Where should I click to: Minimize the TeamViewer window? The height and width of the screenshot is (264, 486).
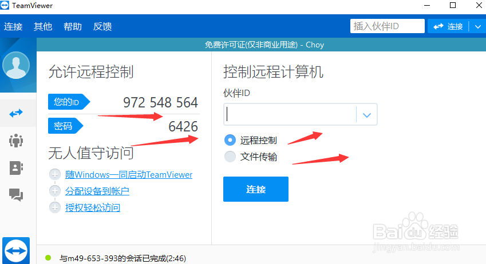(427, 6)
